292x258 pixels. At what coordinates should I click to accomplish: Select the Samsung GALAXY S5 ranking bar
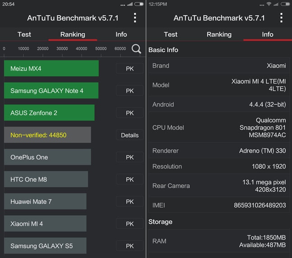45,245
